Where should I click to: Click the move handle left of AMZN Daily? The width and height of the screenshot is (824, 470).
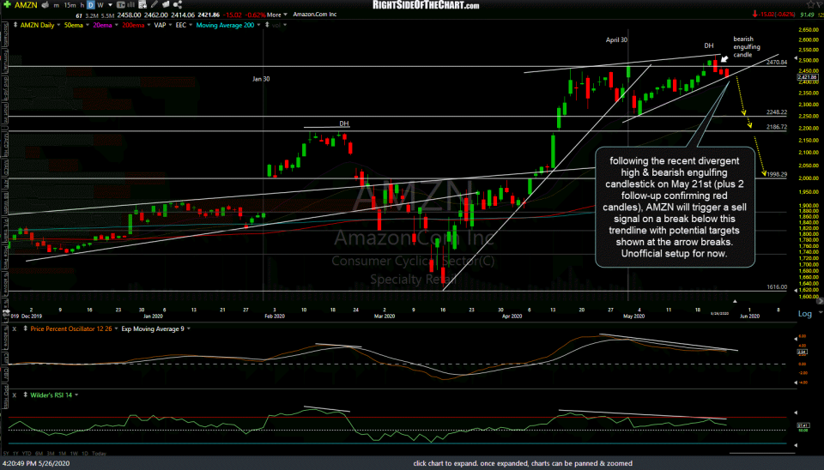coord(15,25)
